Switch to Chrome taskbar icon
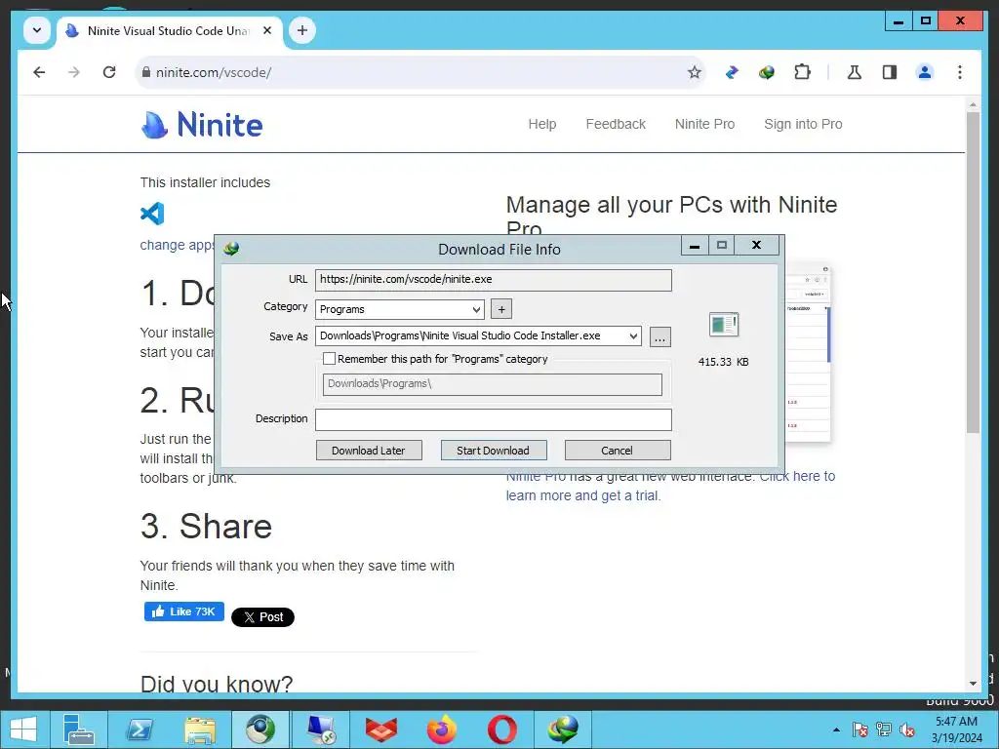 pyautogui.click(x=260, y=729)
